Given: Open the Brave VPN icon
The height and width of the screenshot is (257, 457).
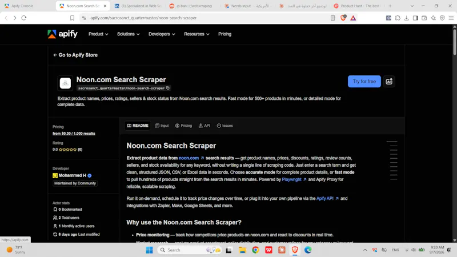Looking at the screenshot, I should click(x=442, y=18).
